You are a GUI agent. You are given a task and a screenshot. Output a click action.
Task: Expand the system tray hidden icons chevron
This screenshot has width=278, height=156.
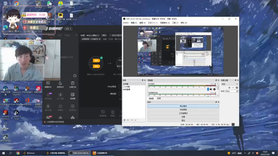pyautogui.click(x=245, y=153)
